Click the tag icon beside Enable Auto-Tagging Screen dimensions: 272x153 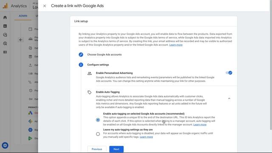click(90, 92)
